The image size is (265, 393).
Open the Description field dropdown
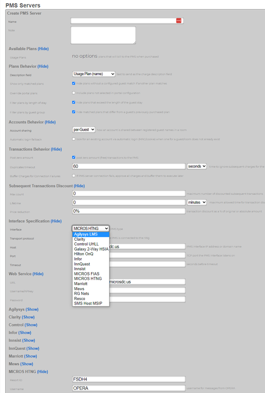tap(94, 74)
